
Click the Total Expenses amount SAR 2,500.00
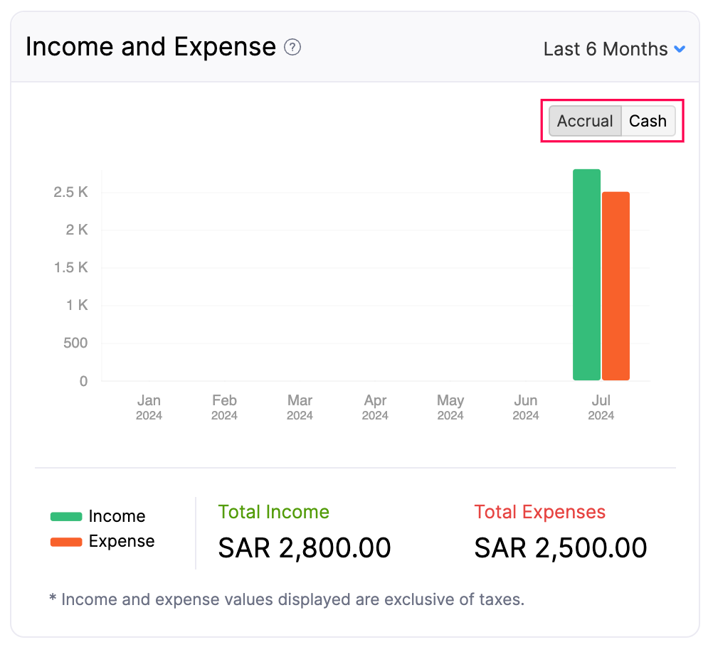point(560,547)
